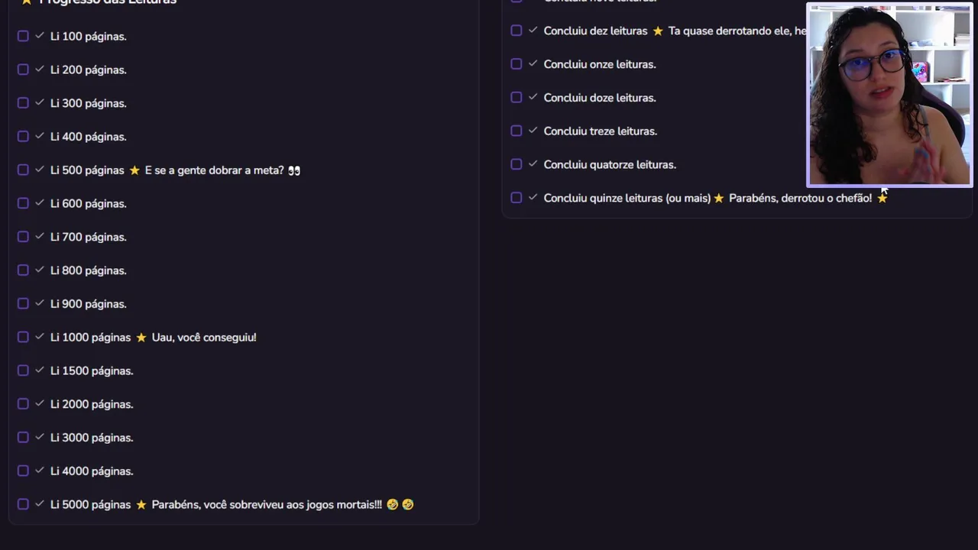The height and width of the screenshot is (550, 978).
Task: Mark the "Concluiu onze leituras" checkbox
Action: coord(517,64)
